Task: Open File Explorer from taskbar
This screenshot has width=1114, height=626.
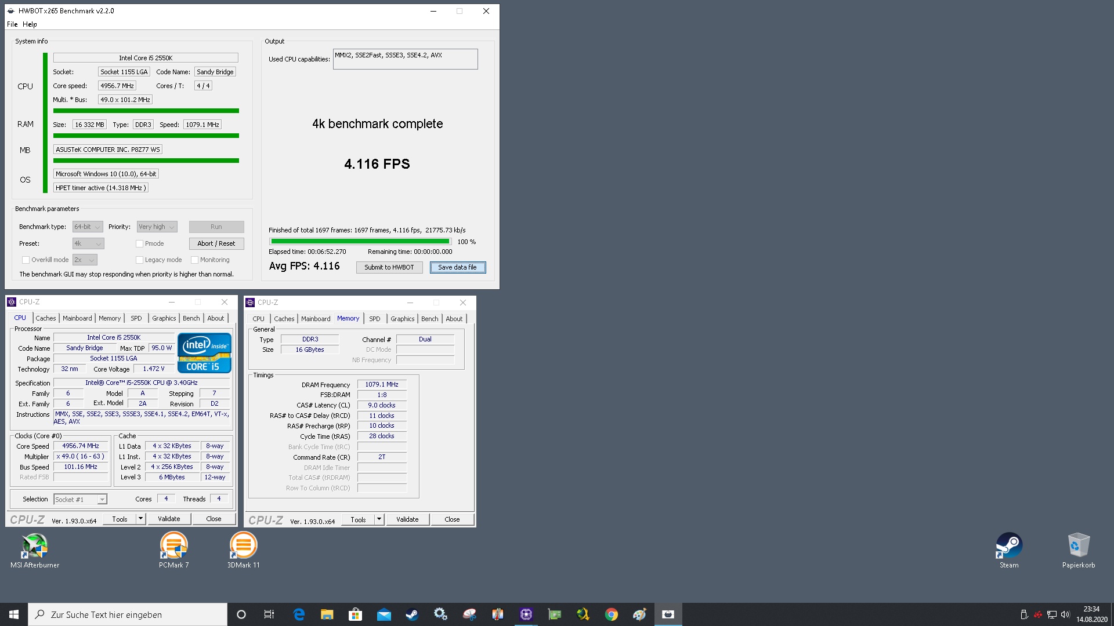Action: (x=327, y=614)
